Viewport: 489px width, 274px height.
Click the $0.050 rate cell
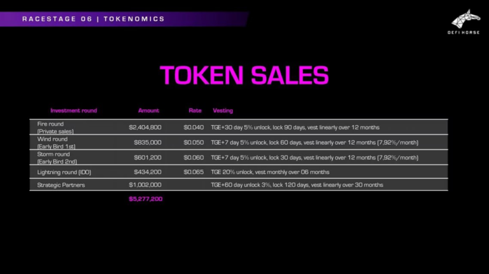(x=194, y=142)
